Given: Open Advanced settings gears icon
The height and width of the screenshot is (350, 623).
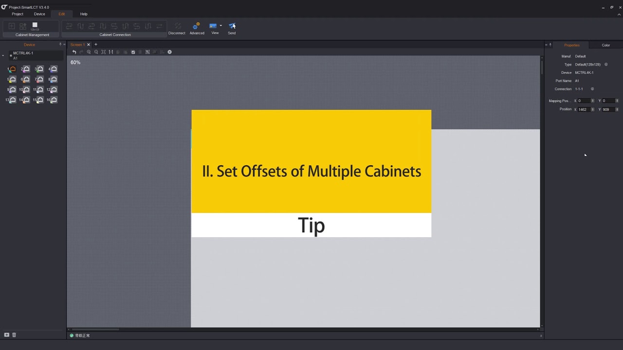Looking at the screenshot, I should [x=197, y=26].
